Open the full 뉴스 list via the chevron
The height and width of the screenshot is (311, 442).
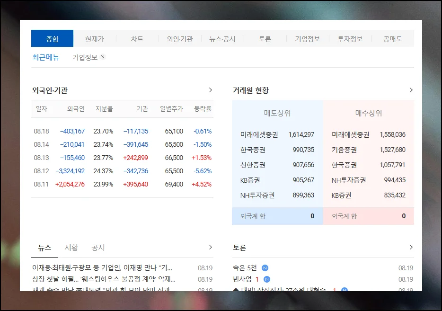pos(211,247)
